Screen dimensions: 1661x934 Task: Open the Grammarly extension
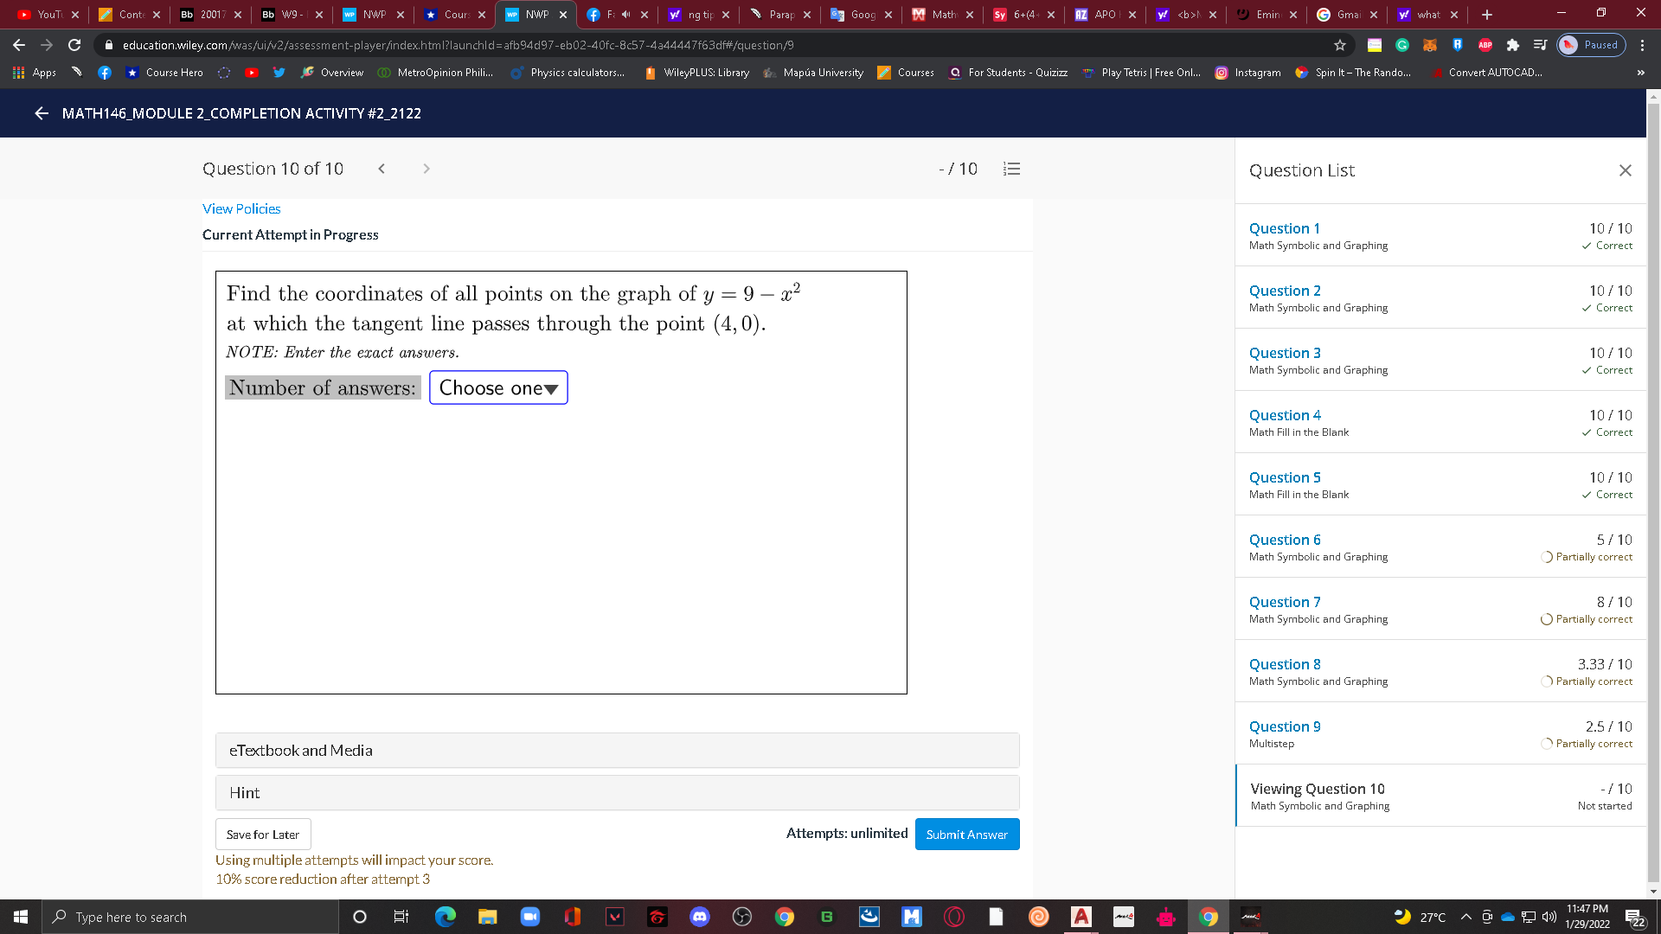(x=1403, y=45)
